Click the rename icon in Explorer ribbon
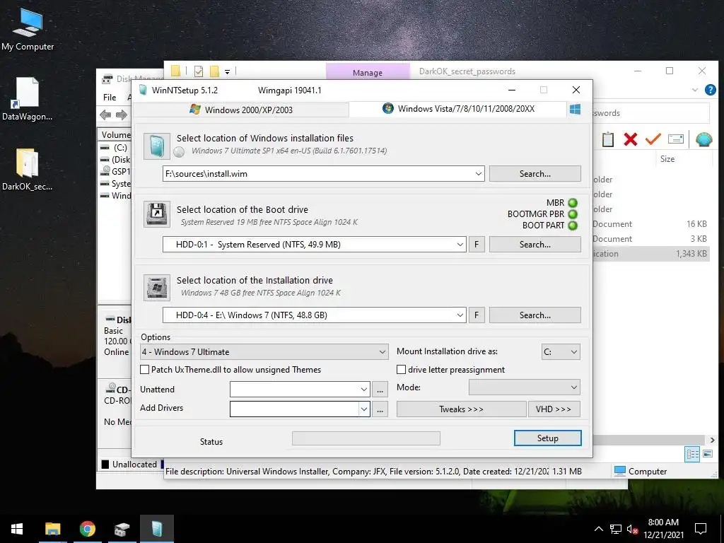The width and height of the screenshot is (724, 543). (x=675, y=139)
